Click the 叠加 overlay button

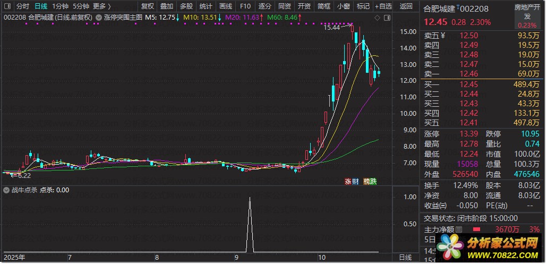pyautogui.click(x=167, y=6)
